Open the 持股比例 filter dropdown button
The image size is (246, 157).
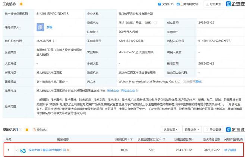(x=192, y=129)
